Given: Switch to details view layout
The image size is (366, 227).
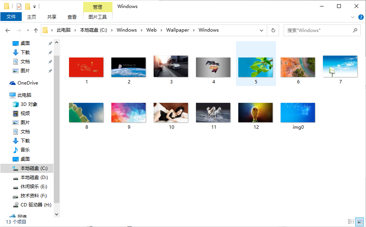Looking at the screenshot, I should point(351,221).
